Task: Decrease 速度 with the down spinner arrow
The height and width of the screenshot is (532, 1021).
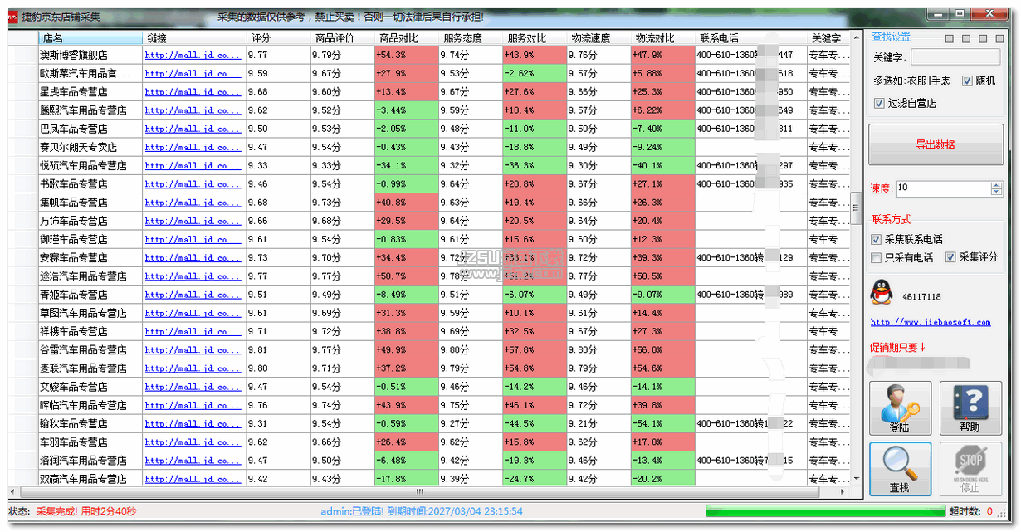Action: (x=997, y=193)
